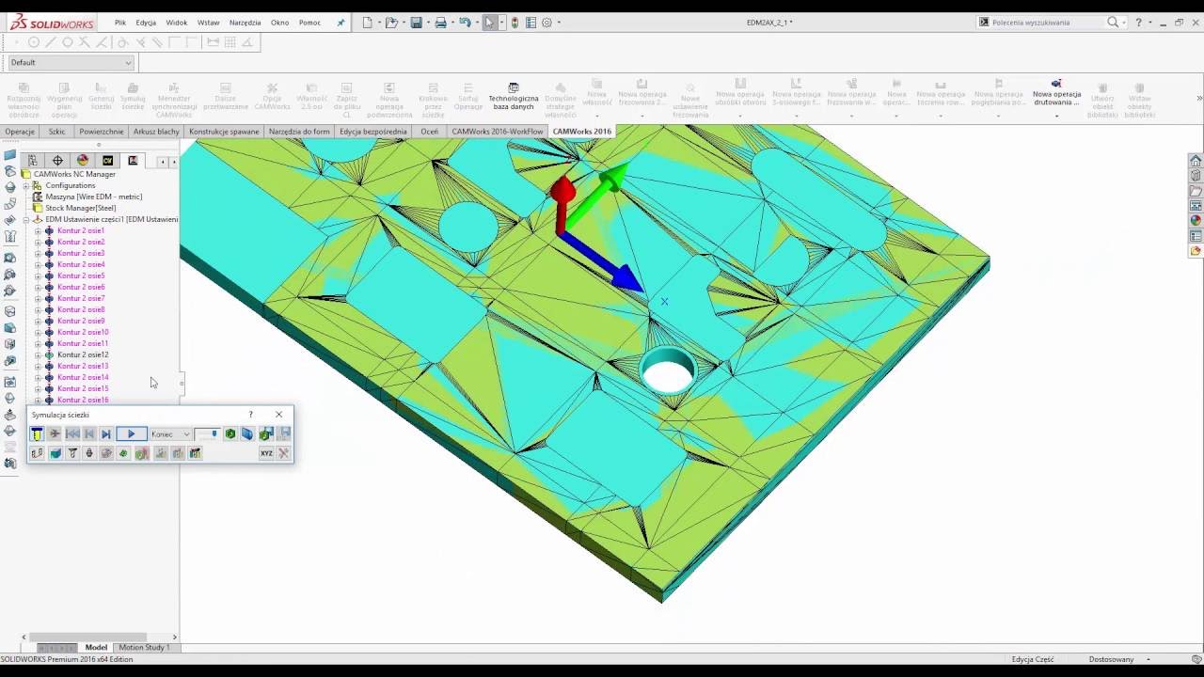Switch to the Operacje tab

[20, 132]
